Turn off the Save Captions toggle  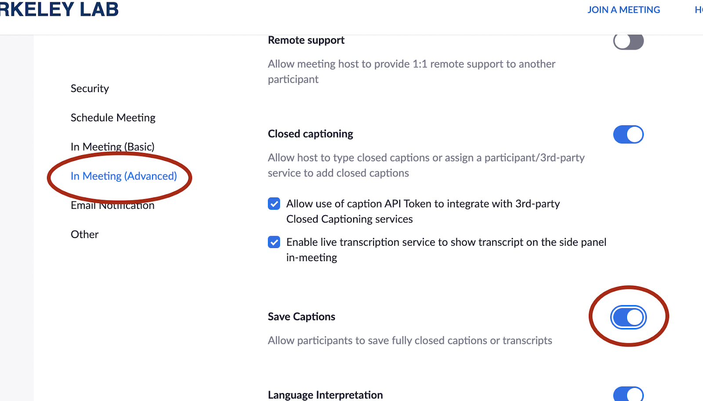628,317
